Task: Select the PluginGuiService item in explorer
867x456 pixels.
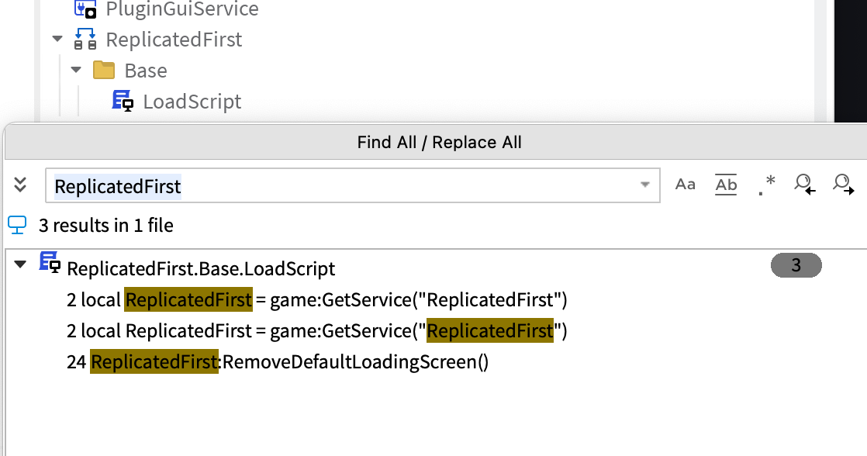Action: point(182,9)
